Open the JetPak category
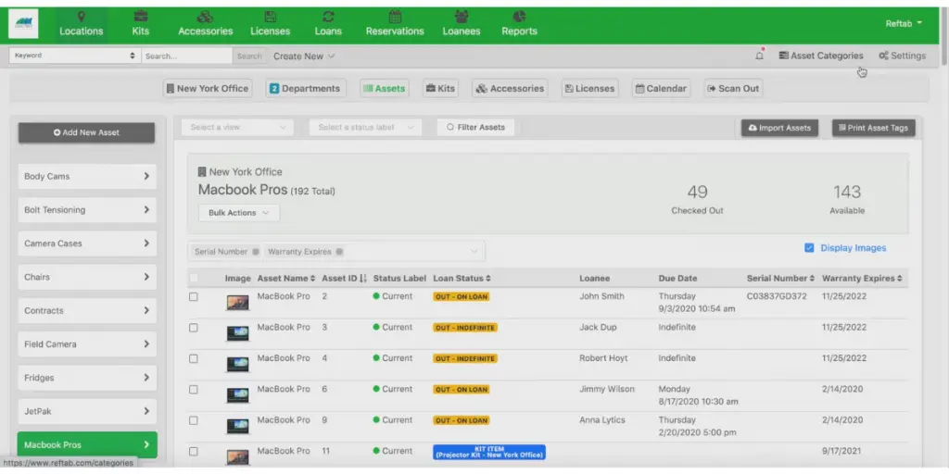The width and height of the screenshot is (949, 474). click(87, 411)
